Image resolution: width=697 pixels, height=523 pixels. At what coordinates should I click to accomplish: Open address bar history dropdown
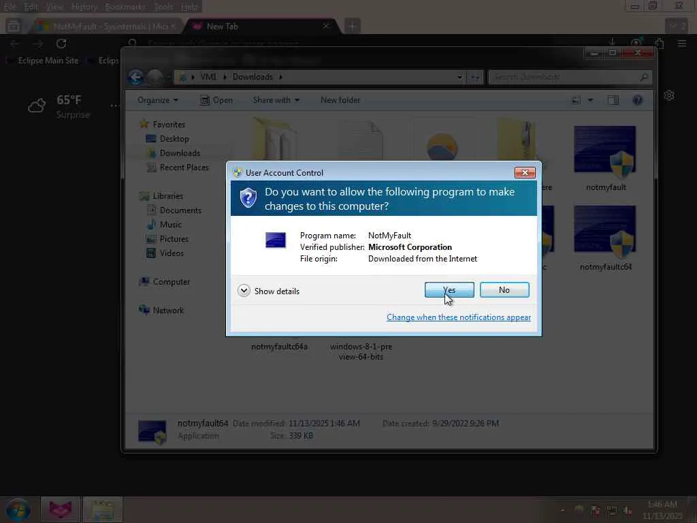(459, 78)
